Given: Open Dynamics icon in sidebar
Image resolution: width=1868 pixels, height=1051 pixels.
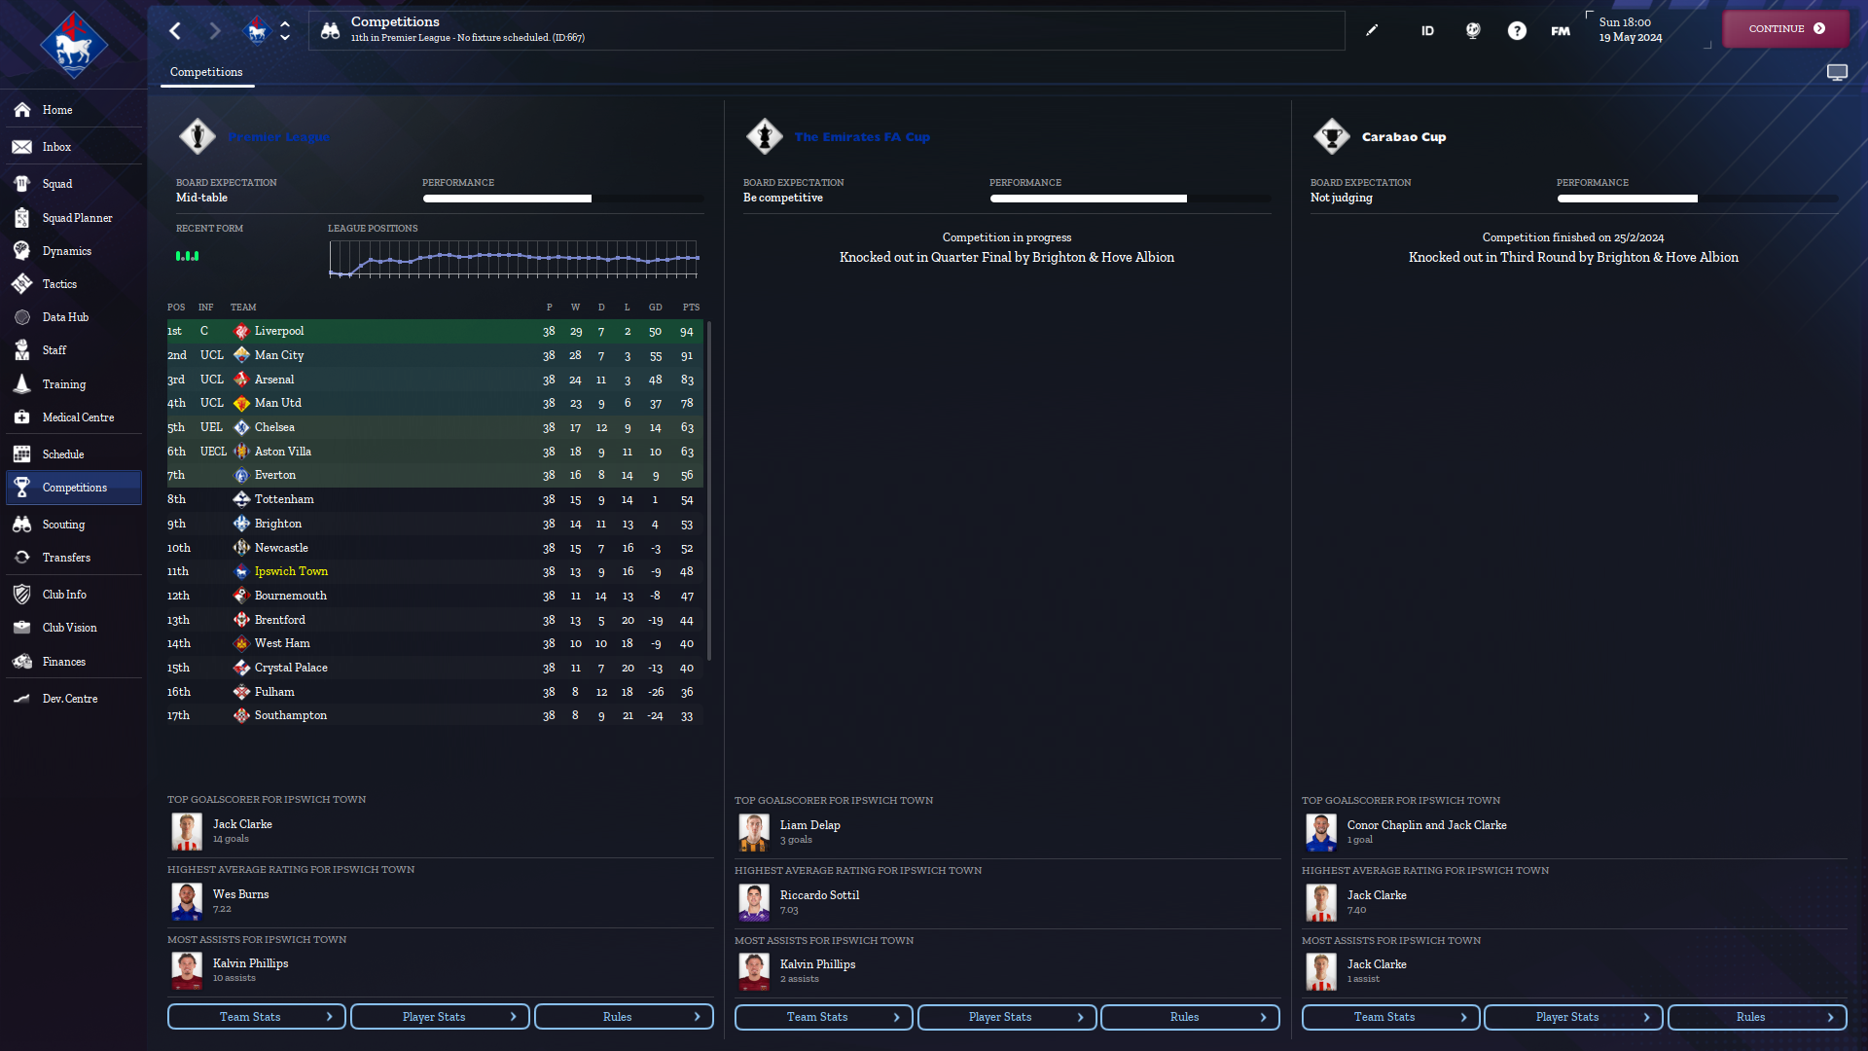Looking at the screenshot, I should (22, 251).
